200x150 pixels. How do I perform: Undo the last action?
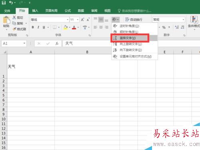[x=11, y=3]
